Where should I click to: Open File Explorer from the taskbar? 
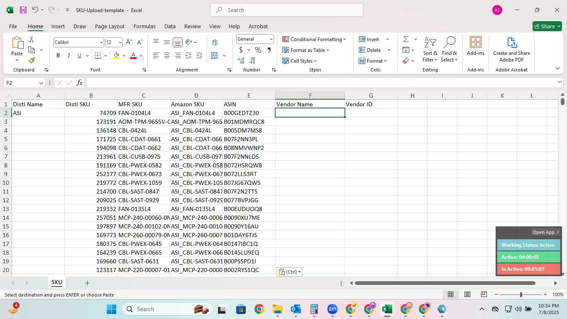point(277,309)
